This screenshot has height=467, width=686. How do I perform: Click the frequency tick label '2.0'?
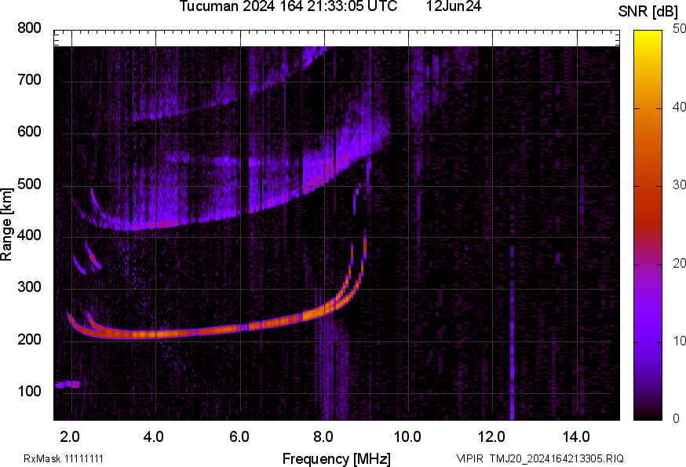70,437
